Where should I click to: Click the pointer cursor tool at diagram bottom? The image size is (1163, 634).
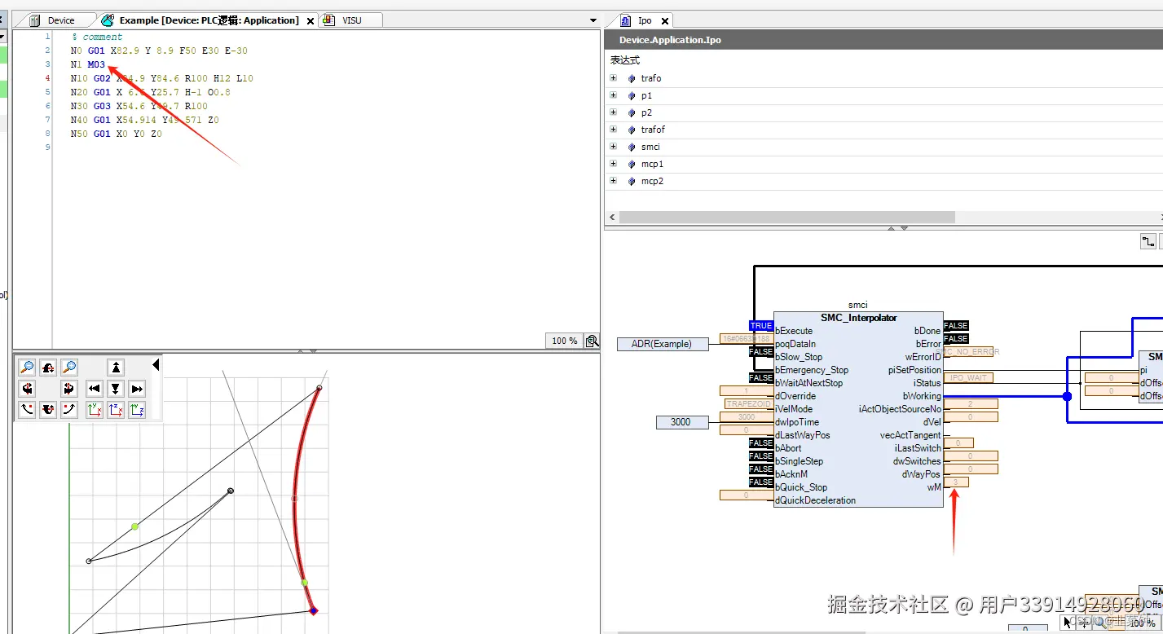pyautogui.click(x=1068, y=623)
